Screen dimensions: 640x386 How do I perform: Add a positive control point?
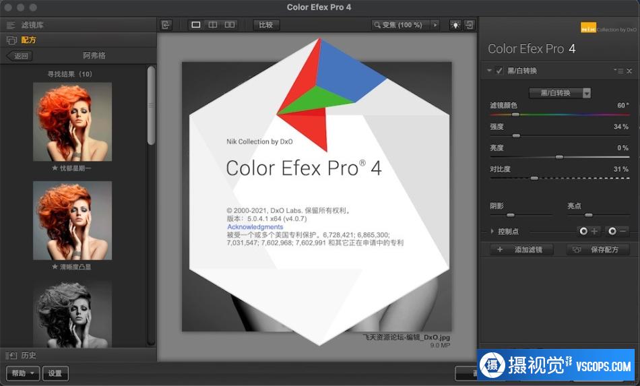pos(588,231)
